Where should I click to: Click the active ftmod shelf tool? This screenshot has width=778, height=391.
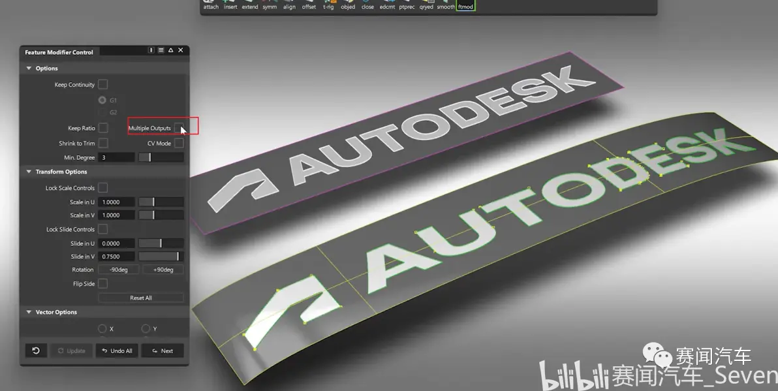click(465, 5)
